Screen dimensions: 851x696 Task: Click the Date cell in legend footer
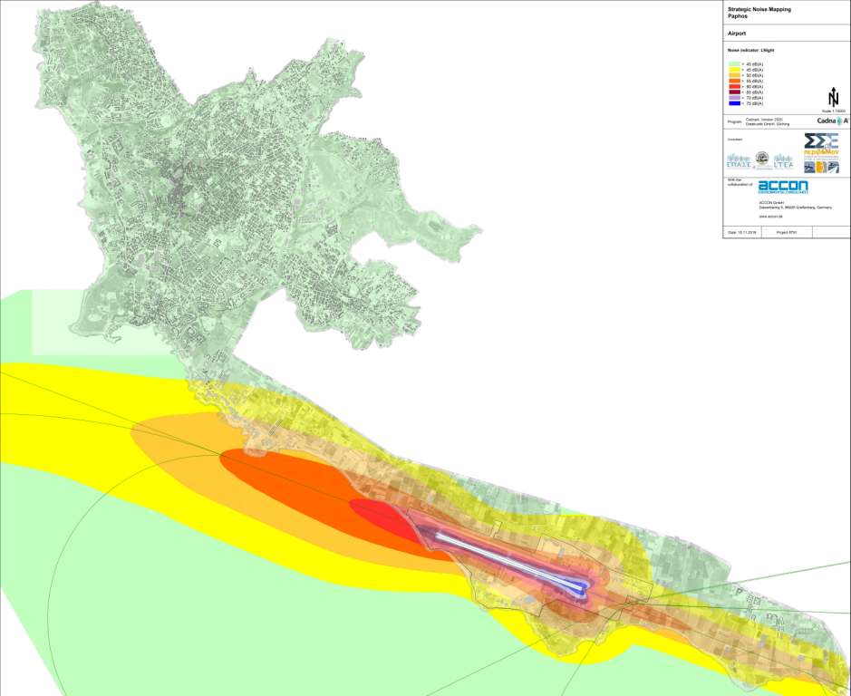(743, 233)
